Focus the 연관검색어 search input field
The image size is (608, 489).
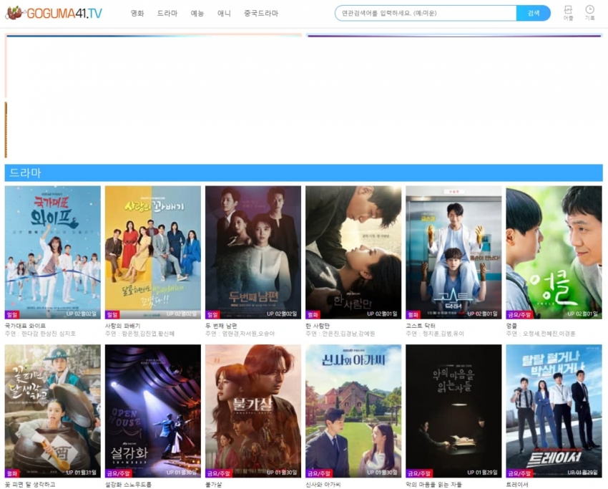pos(426,13)
